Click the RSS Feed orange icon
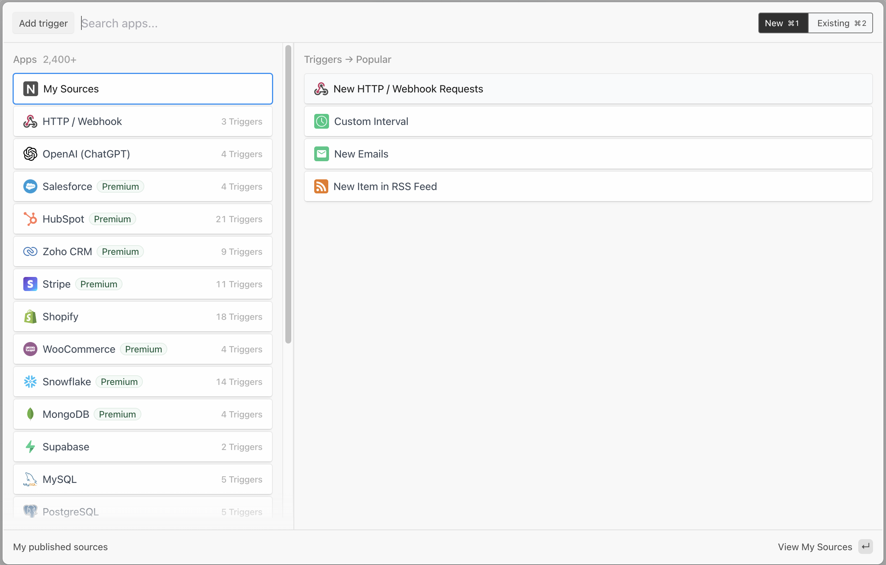Viewport: 886px width, 565px height. [321, 186]
